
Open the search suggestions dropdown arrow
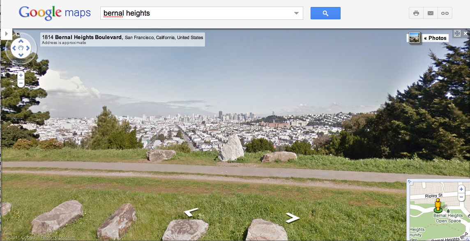pyautogui.click(x=297, y=13)
